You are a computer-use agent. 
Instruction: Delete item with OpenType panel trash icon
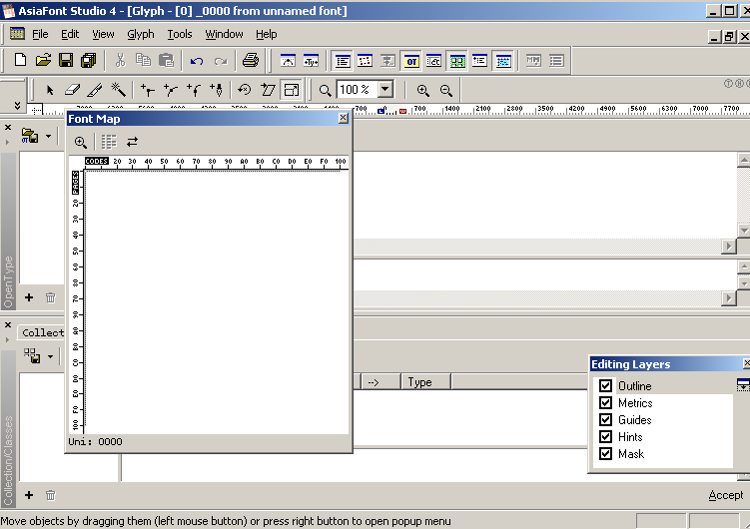pos(51,297)
